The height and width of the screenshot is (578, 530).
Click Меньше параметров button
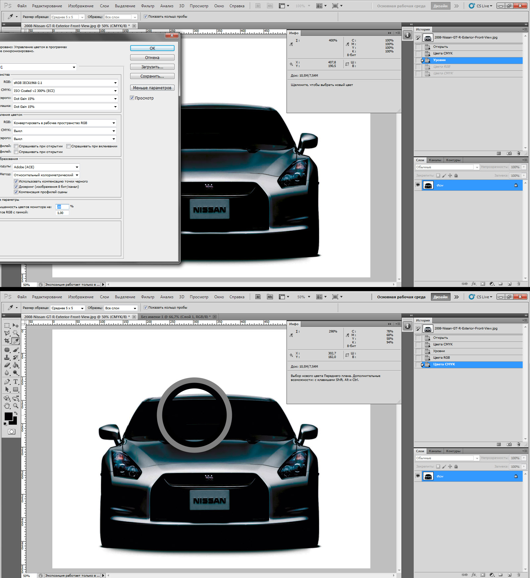point(152,88)
